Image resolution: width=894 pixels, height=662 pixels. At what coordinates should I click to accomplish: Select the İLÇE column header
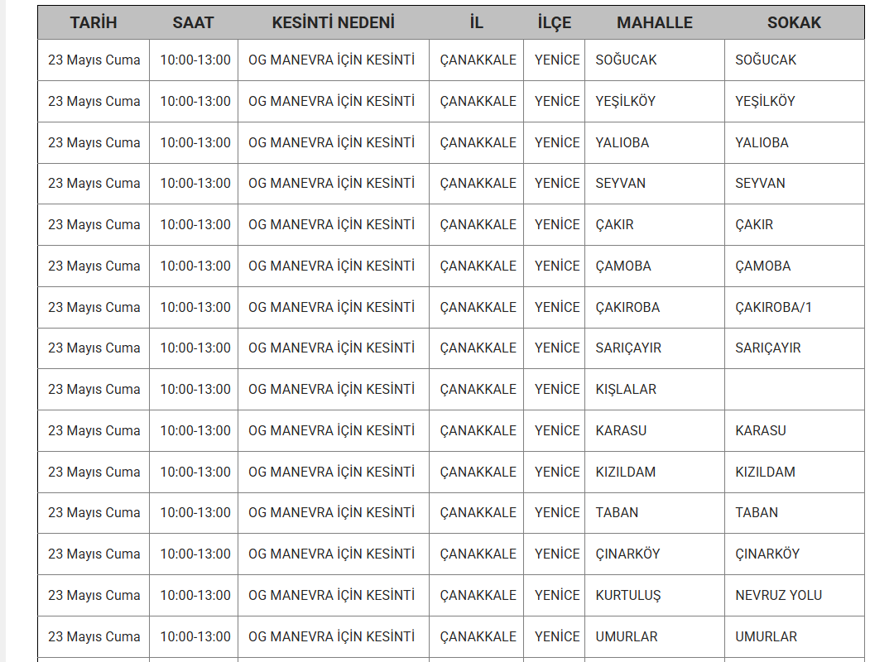[x=554, y=22]
